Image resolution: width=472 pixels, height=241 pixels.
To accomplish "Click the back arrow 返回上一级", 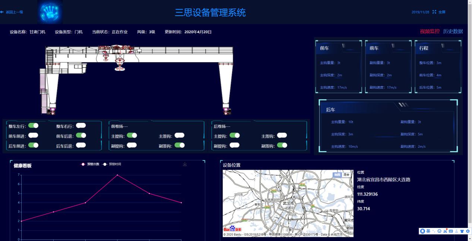I will point(12,12).
